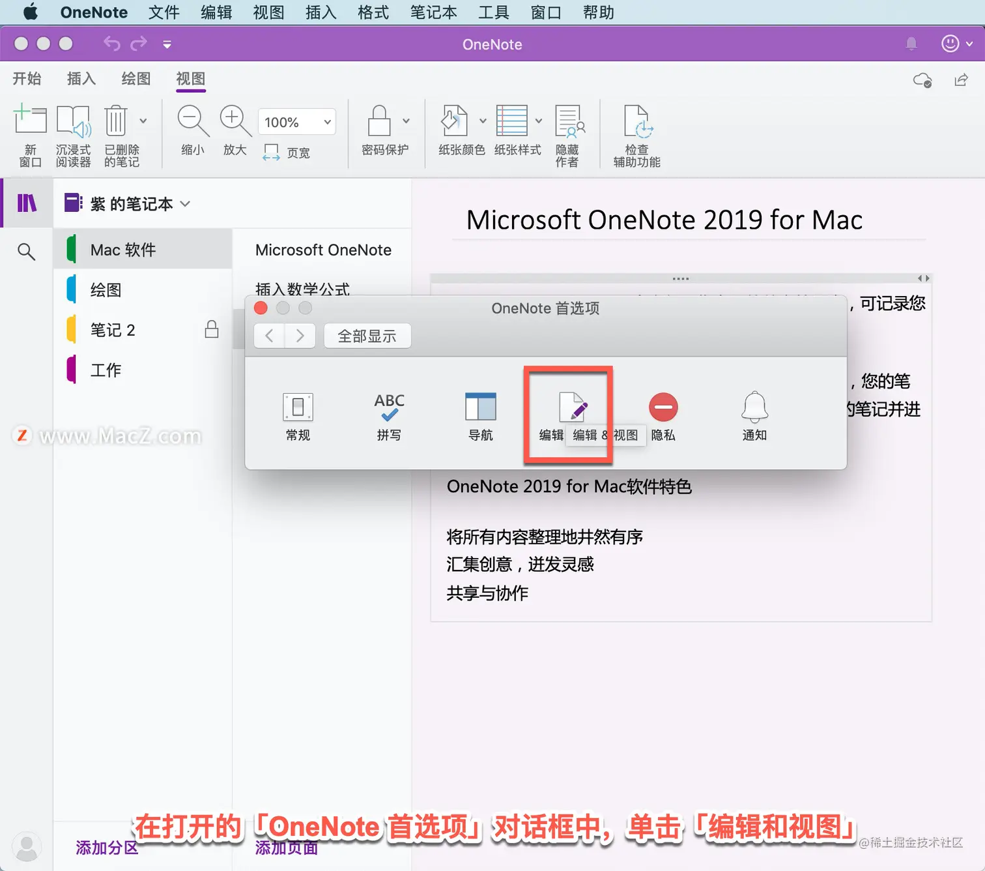Open 通知 notification preferences
Image resolution: width=985 pixels, height=871 pixels.
click(x=754, y=417)
